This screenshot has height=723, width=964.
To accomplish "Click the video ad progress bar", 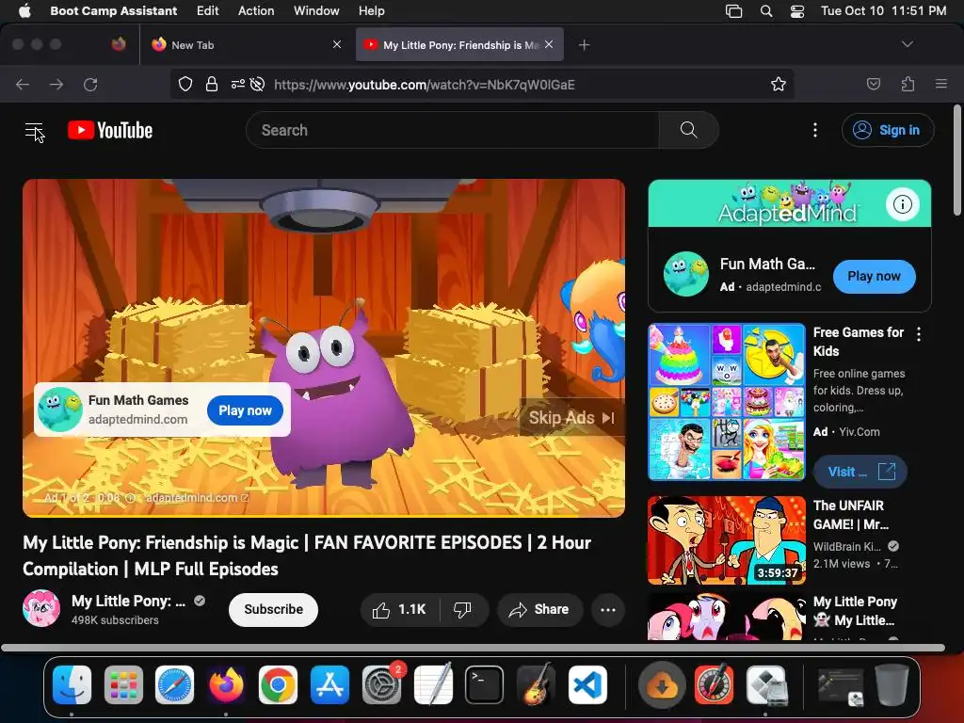I will click(324, 515).
